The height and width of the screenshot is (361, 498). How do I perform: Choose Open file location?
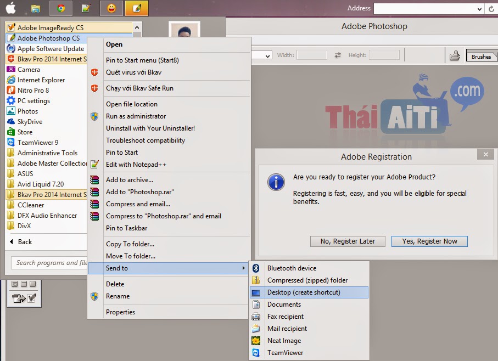(x=169, y=104)
